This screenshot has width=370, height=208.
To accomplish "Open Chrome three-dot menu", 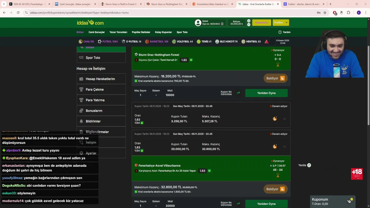I will 366,13.
